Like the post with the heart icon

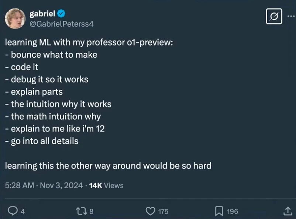click(150, 211)
